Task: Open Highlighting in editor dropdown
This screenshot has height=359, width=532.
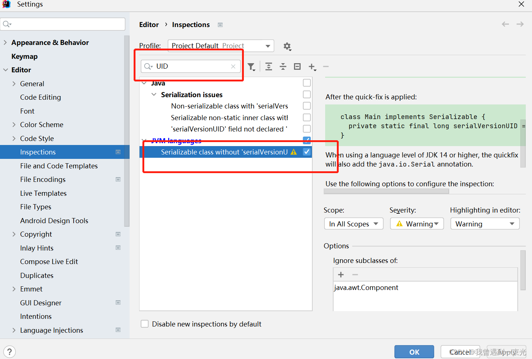Action: pyautogui.click(x=485, y=224)
